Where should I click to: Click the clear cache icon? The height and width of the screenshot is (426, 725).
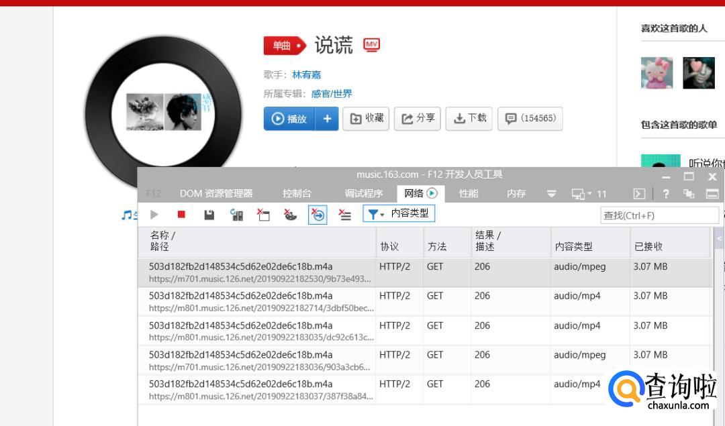263,215
